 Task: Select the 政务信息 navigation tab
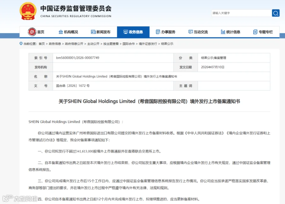pyautogui.click(x=133, y=32)
